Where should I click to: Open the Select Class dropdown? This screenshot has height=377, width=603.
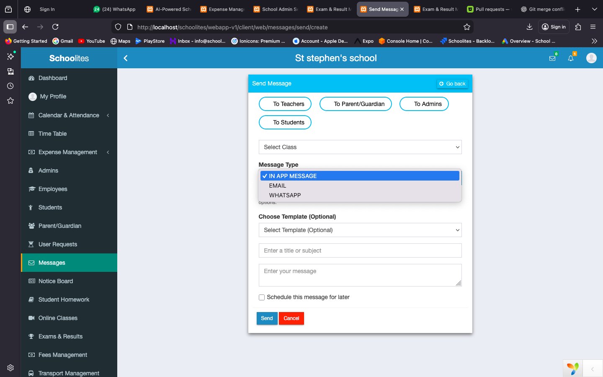(x=360, y=147)
